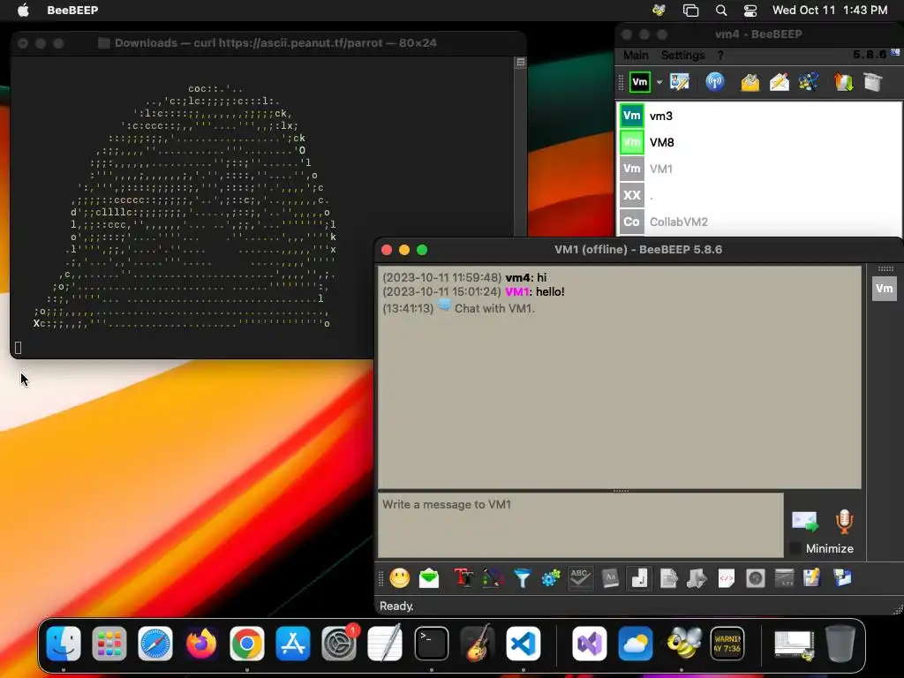Click the Ready. status bar text
This screenshot has height=678, width=904.
tap(396, 606)
